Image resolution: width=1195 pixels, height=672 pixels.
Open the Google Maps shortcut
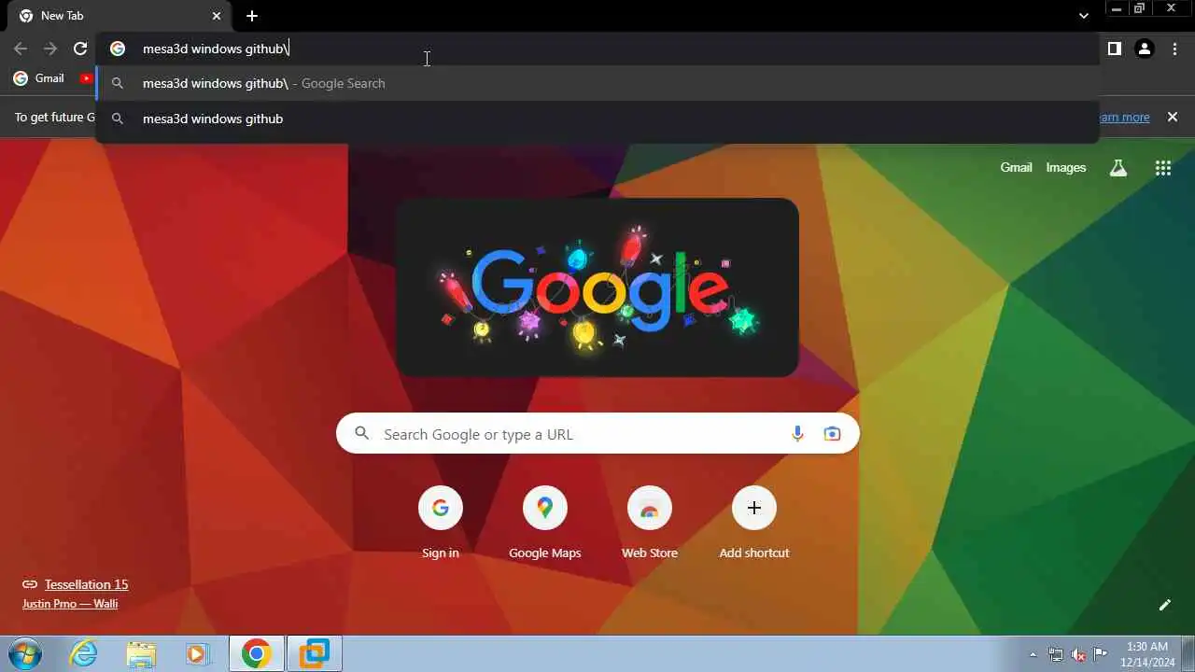coord(545,523)
